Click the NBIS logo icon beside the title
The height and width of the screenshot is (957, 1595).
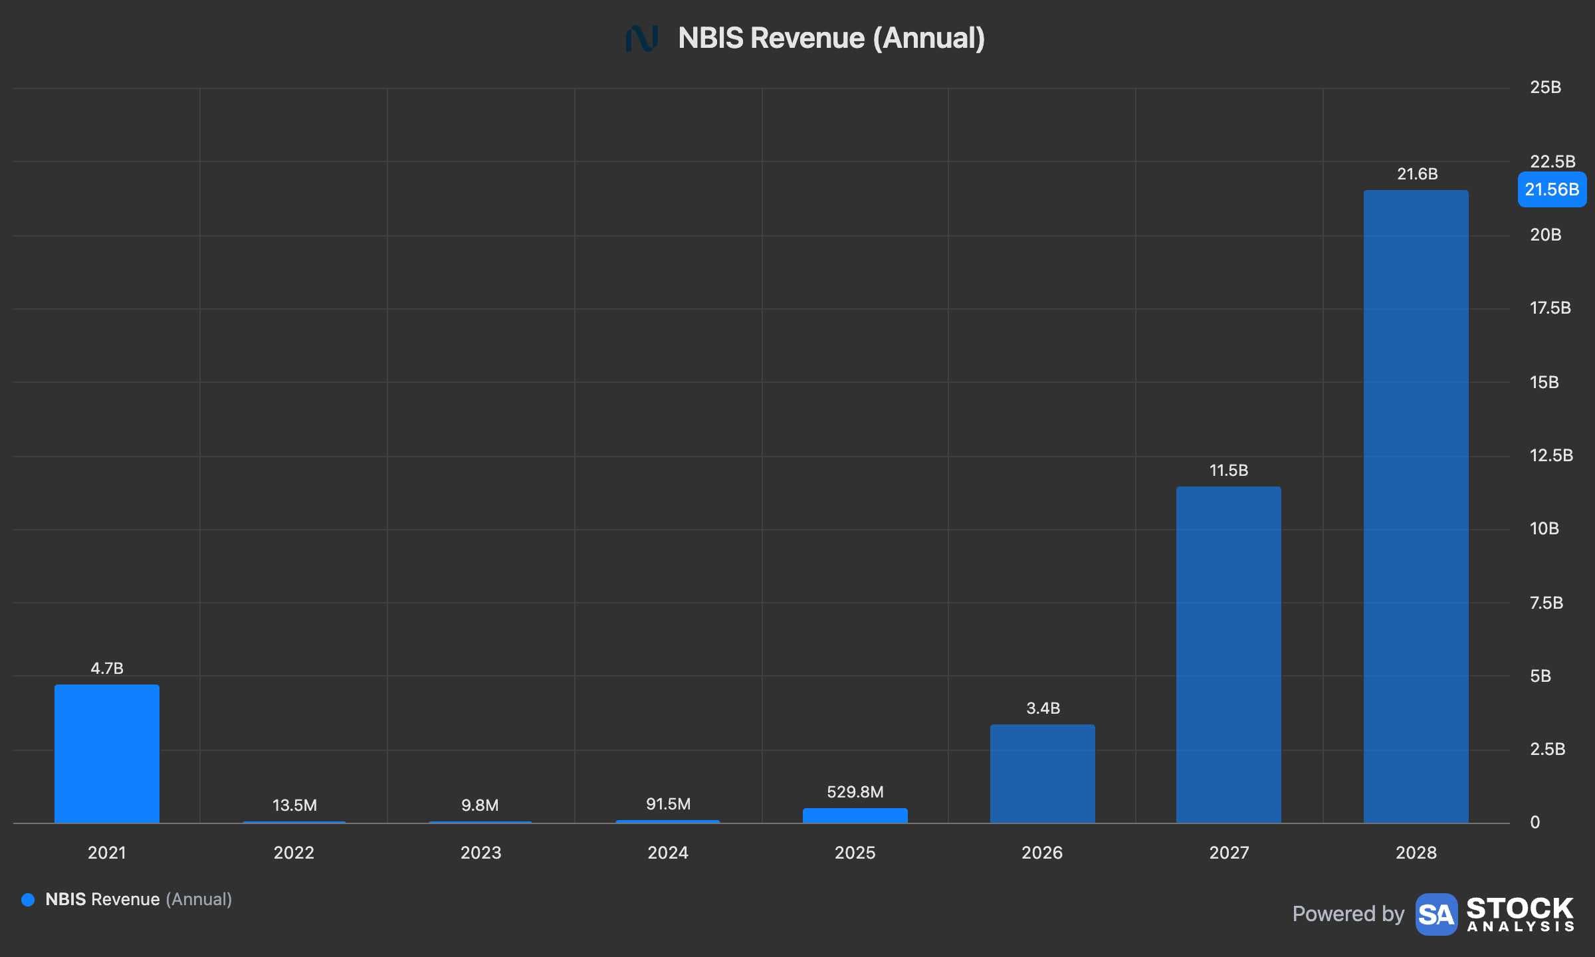[642, 39]
